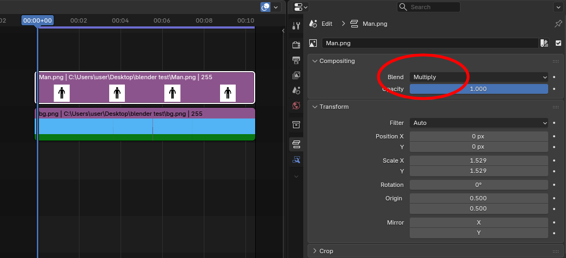Image resolution: width=566 pixels, height=258 pixels.
Task: Open the Filter dropdown set to Auto
Action: pyautogui.click(x=478, y=123)
